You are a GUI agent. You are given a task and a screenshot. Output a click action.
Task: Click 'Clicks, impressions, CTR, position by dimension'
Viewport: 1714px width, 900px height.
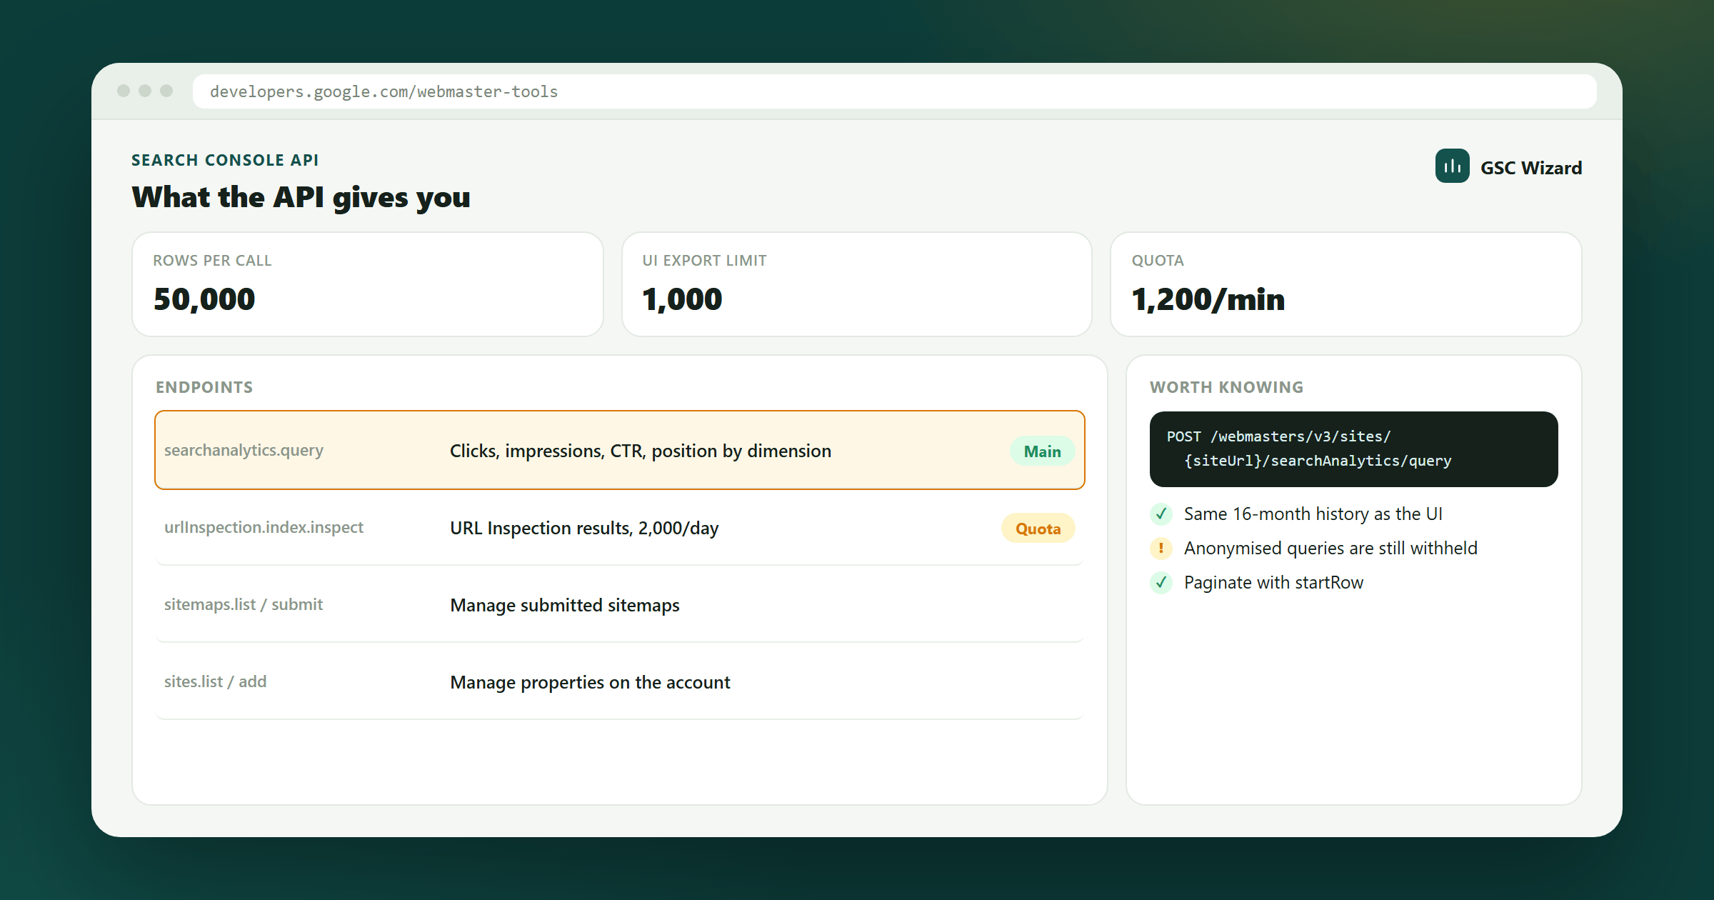pyautogui.click(x=641, y=451)
